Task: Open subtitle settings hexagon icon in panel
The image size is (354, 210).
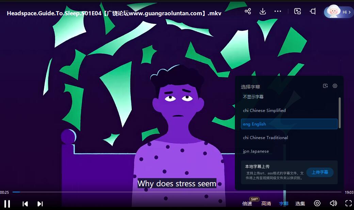Action: (335, 86)
